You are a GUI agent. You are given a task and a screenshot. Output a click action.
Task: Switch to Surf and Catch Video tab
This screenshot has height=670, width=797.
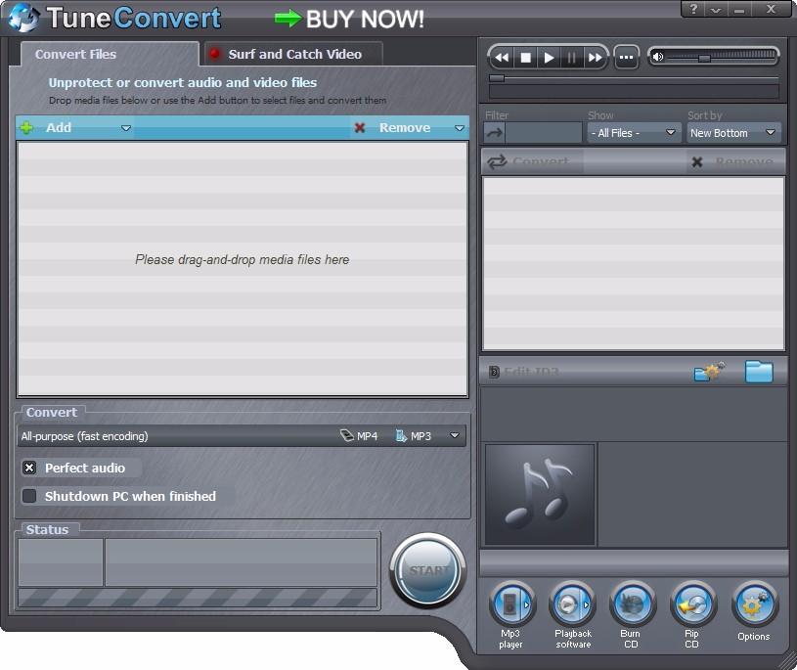click(294, 55)
